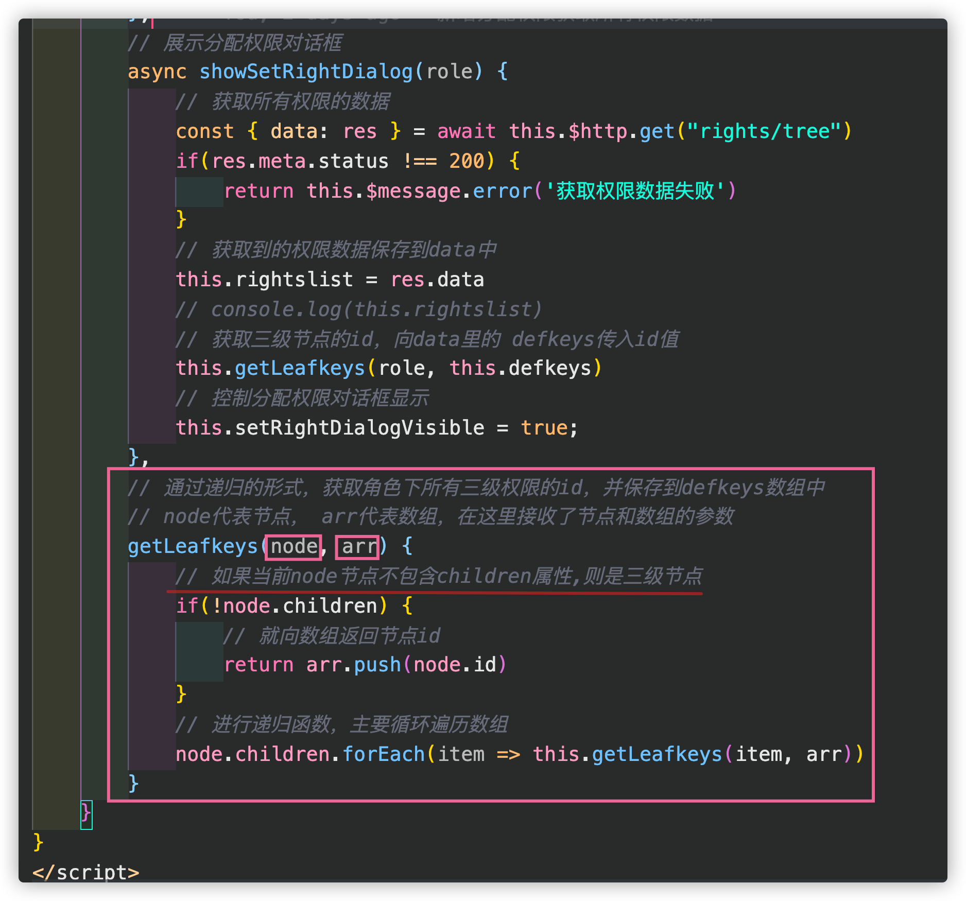Click the showSetRightDialog method name
Image resolution: width=966 pixels, height=901 pixels.
306,72
